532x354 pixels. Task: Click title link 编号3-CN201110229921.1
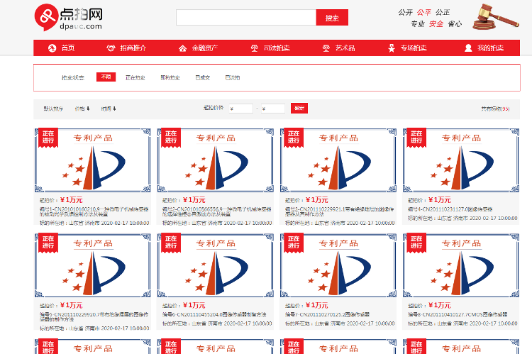pos(339,212)
